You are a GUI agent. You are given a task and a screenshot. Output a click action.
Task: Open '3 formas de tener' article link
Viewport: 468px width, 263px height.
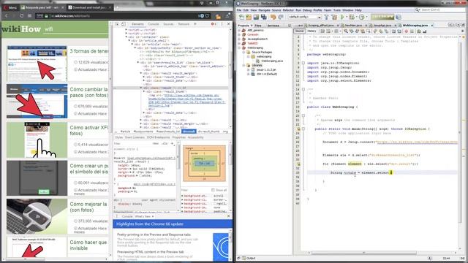click(x=89, y=51)
